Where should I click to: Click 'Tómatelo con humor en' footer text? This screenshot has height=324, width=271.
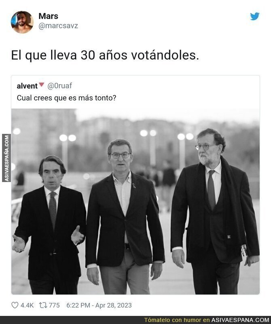pyautogui.click(x=177, y=320)
